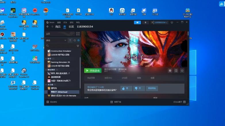Screen dimensions: 225x126
Task: Go forward with the Steam forward arrow
Action: pos(52,27)
